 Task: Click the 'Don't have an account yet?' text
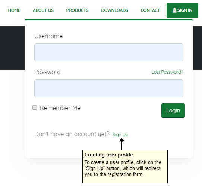(72, 134)
